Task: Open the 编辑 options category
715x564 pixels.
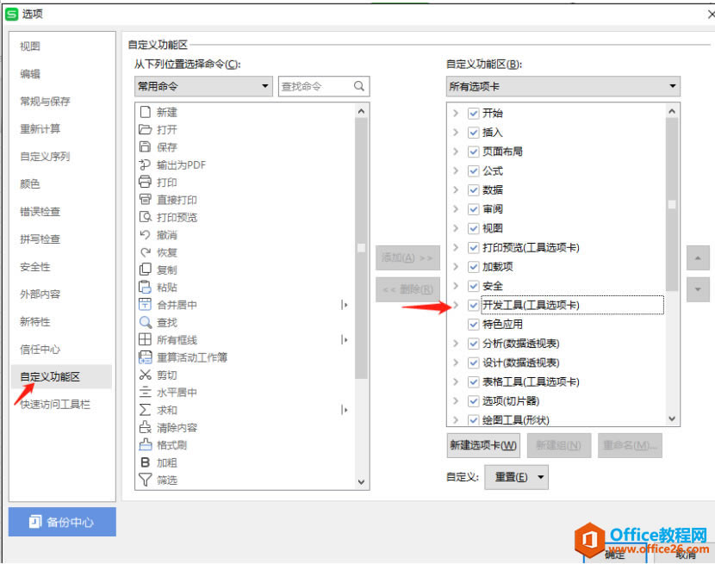Action: [x=30, y=73]
